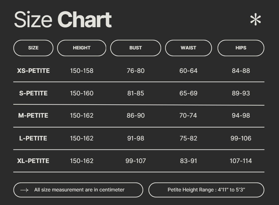The image size is (279, 205).
Task: Click XS-PETITE bust value 76-80
Action: tap(135, 71)
